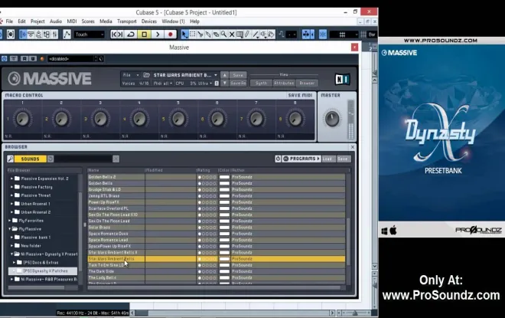
Task: Expand the Massive Expansion Vol. 2 folder
Action: click(12, 179)
